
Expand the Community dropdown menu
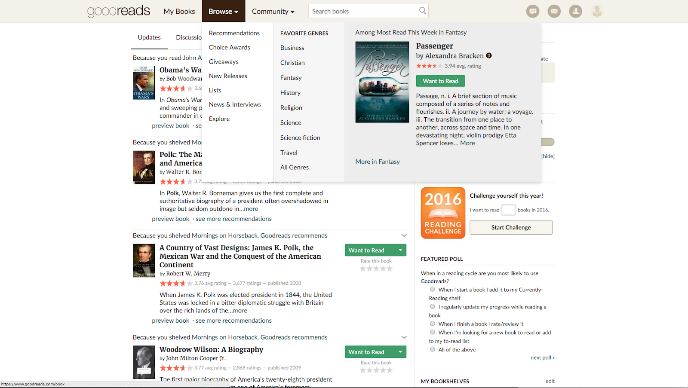273,11
